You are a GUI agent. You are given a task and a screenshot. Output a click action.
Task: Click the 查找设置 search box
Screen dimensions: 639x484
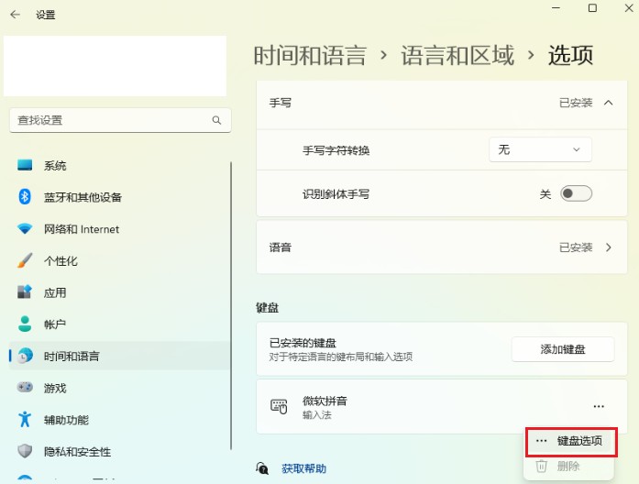click(x=108, y=120)
